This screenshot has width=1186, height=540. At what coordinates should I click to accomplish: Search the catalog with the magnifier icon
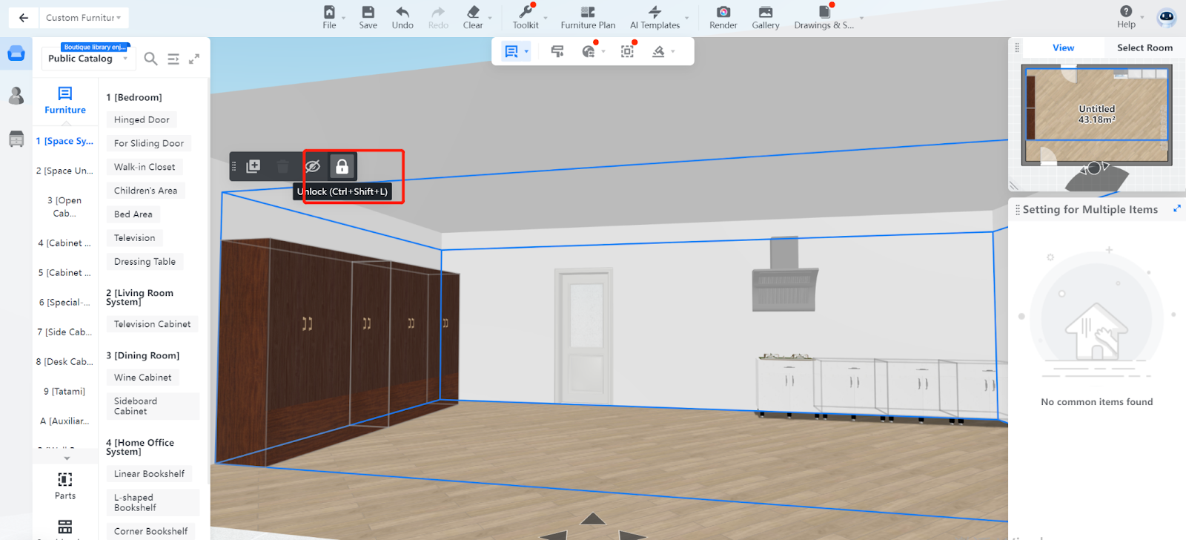tap(150, 59)
